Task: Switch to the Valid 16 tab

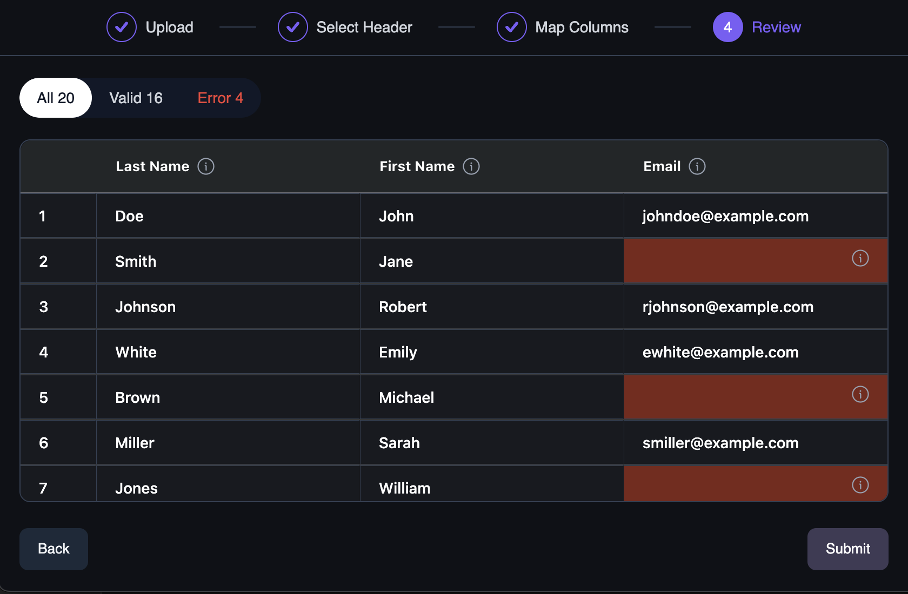Action: [x=136, y=98]
